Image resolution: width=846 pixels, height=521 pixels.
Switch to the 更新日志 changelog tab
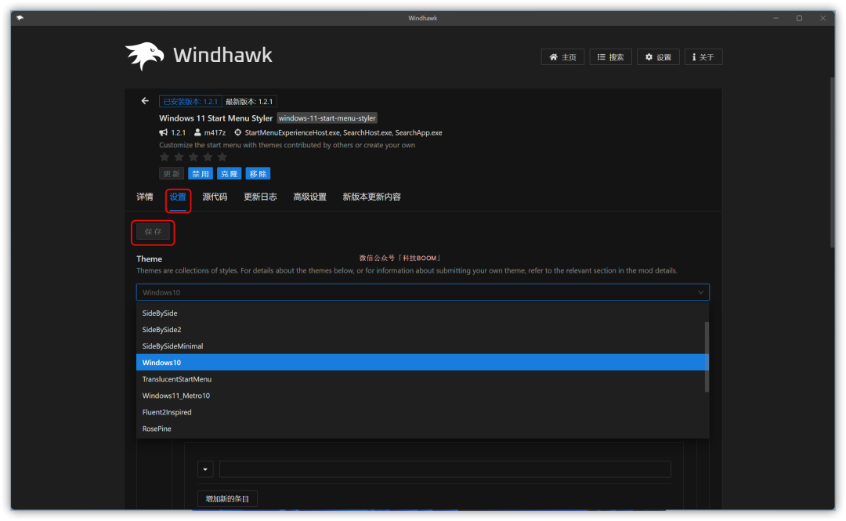(x=260, y=197)
